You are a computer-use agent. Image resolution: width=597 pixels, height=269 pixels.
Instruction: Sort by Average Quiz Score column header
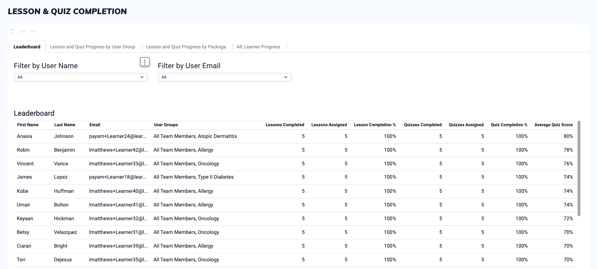click(553, 125)
